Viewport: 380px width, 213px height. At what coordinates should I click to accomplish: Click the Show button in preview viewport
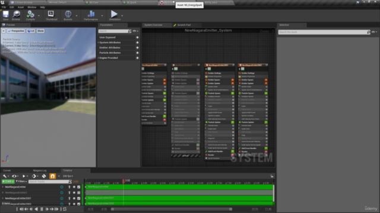click(x=40, y=31)
